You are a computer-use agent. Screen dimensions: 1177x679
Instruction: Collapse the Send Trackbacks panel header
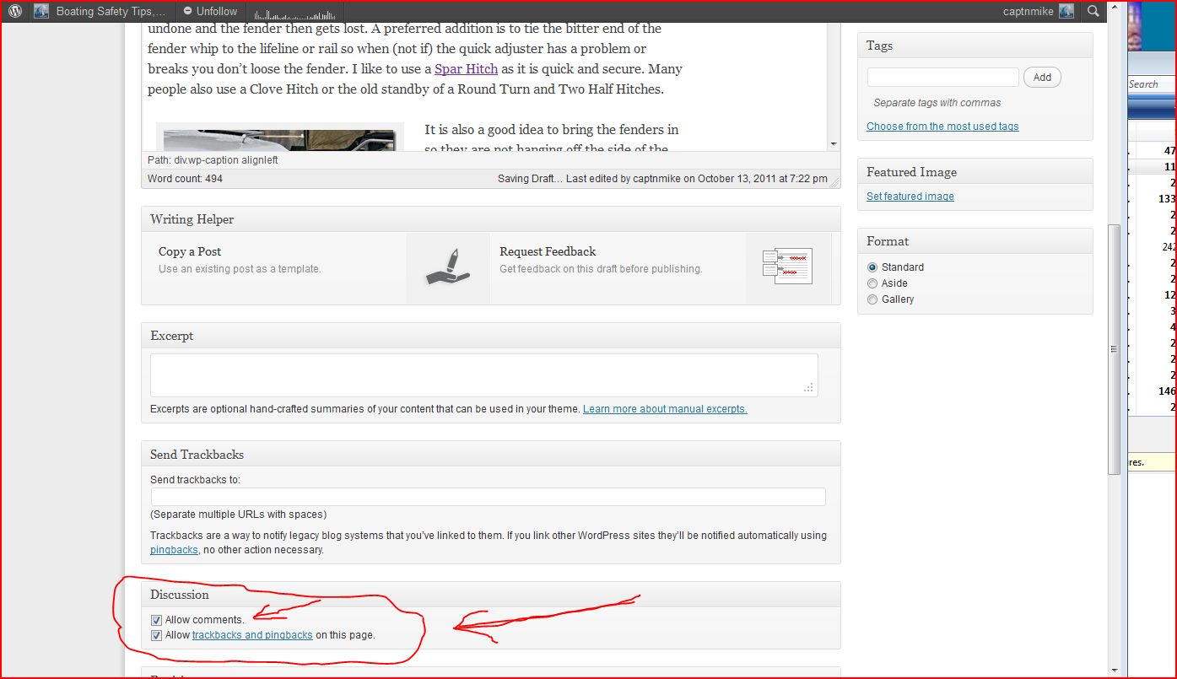(490, 455)
